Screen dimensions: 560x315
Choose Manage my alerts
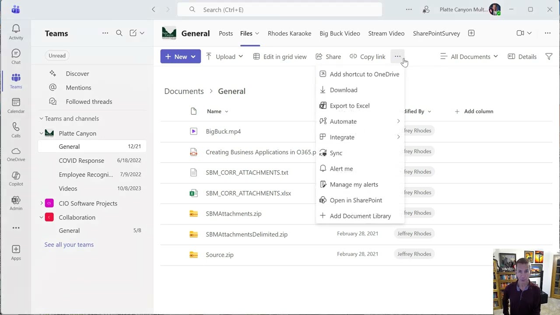360,184
